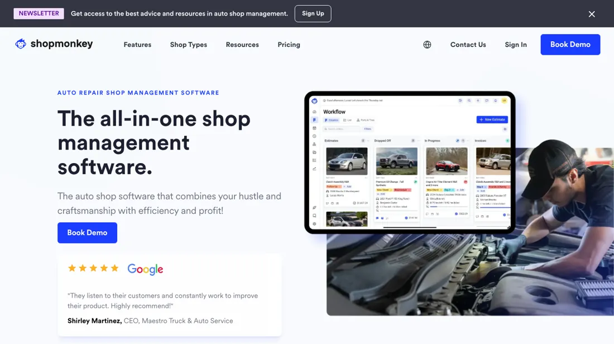Image resolution: width=614 pixels, height=344 pixels.
Task: Click the Dropped Off column header
Action: (x=382, y=141)
